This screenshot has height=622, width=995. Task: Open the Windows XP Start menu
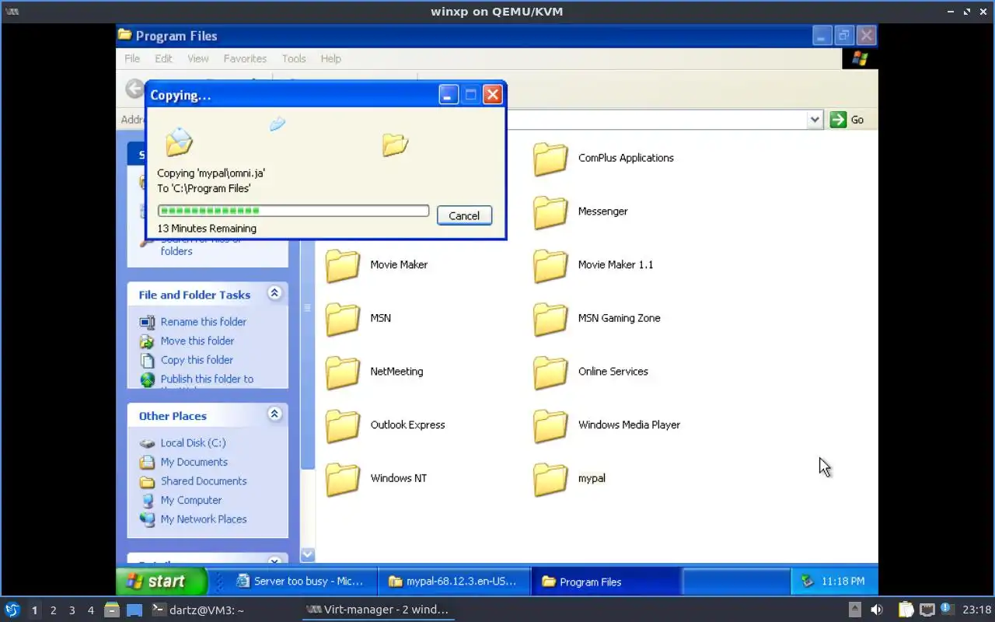[162, 581]
